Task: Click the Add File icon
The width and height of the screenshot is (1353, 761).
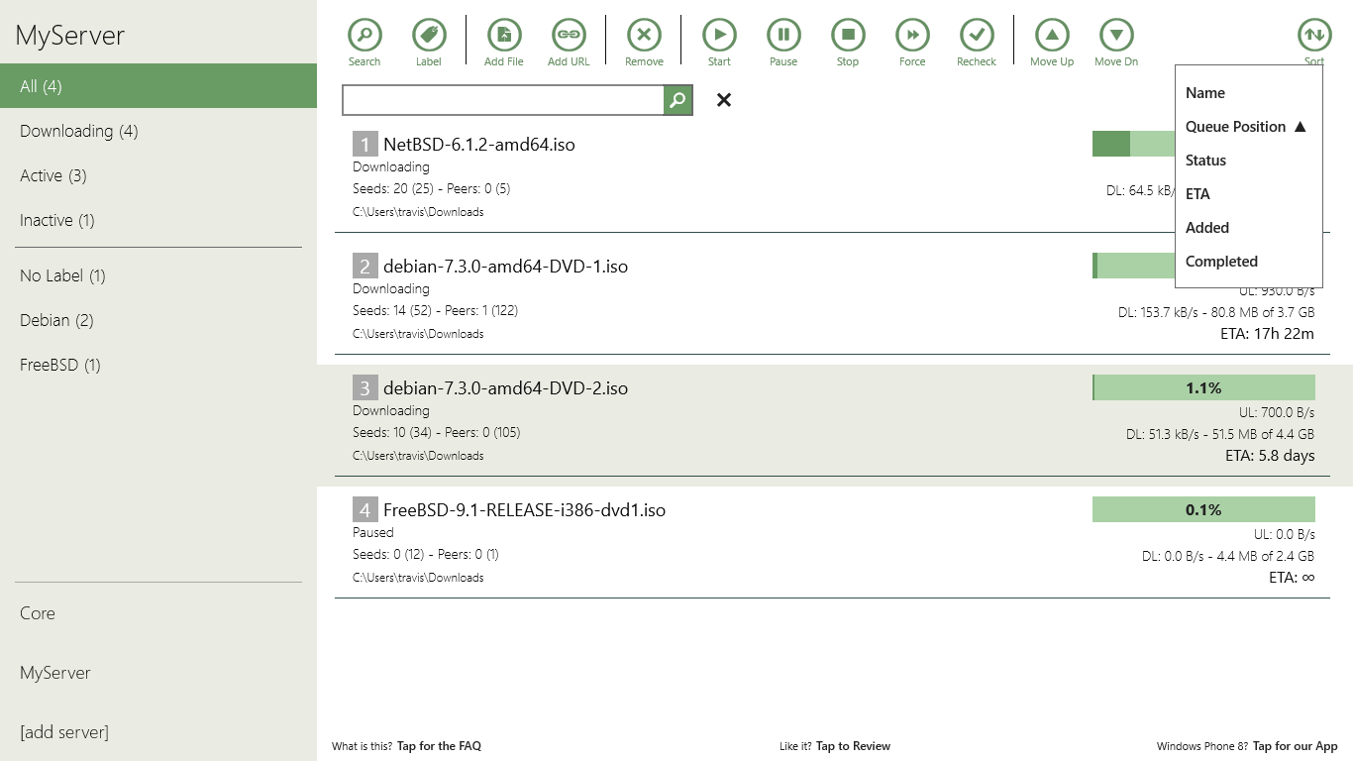Action: pos(503,35)
